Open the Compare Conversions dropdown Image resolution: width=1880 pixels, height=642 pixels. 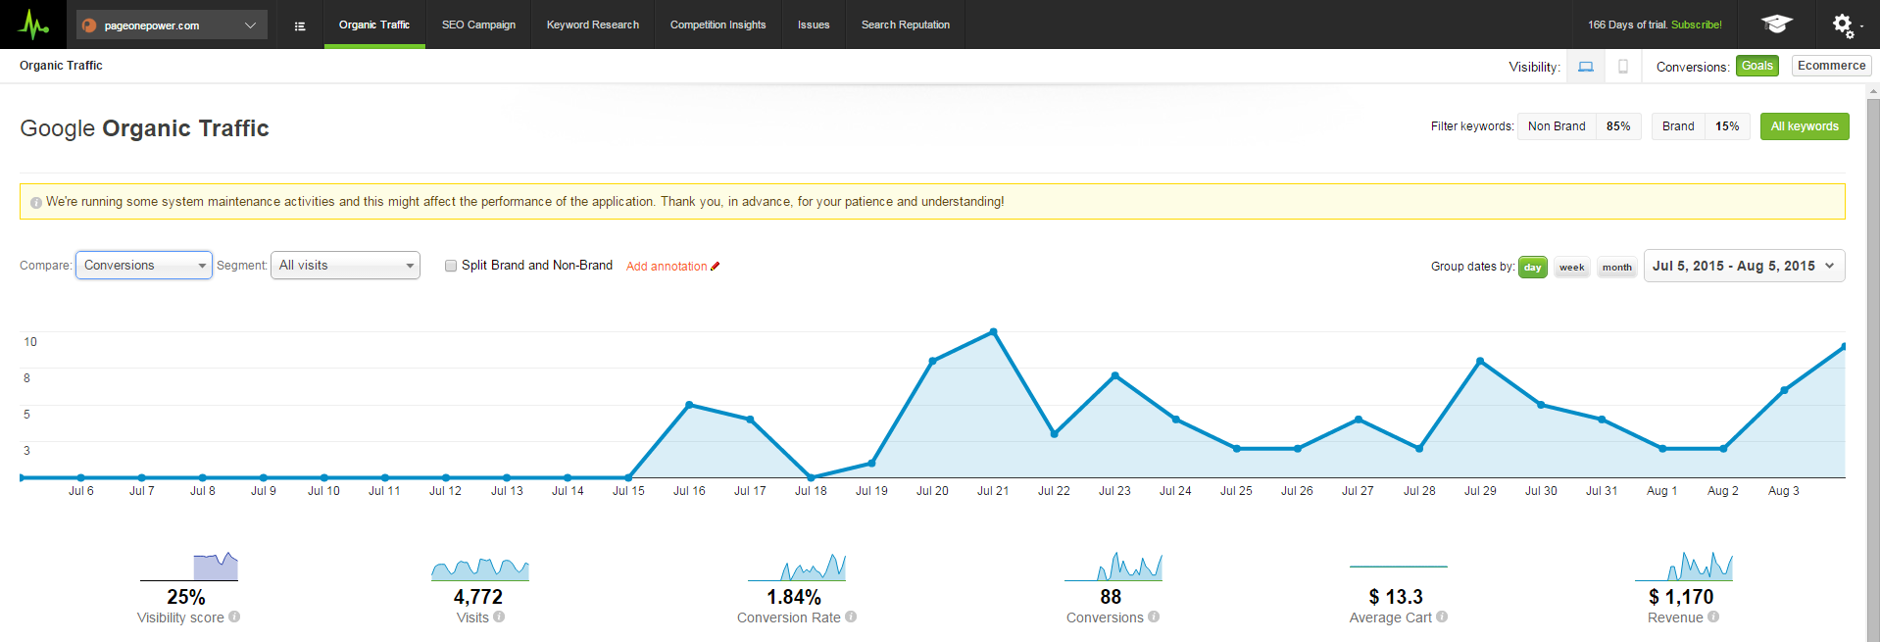[144, 266]
